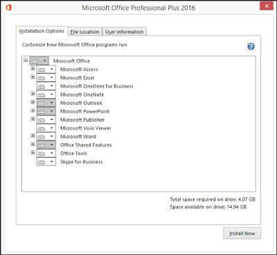Open the User Information tab
The width and height of the screenshot is (277, 255).
[124, 32]
